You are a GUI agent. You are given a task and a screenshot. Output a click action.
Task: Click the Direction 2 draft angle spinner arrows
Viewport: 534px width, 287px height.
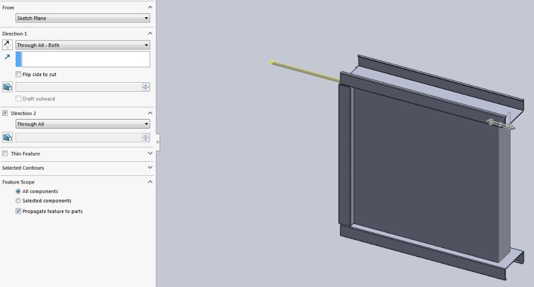[x=146, y=137]
